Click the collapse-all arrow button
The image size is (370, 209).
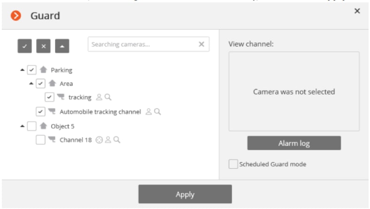62,46
